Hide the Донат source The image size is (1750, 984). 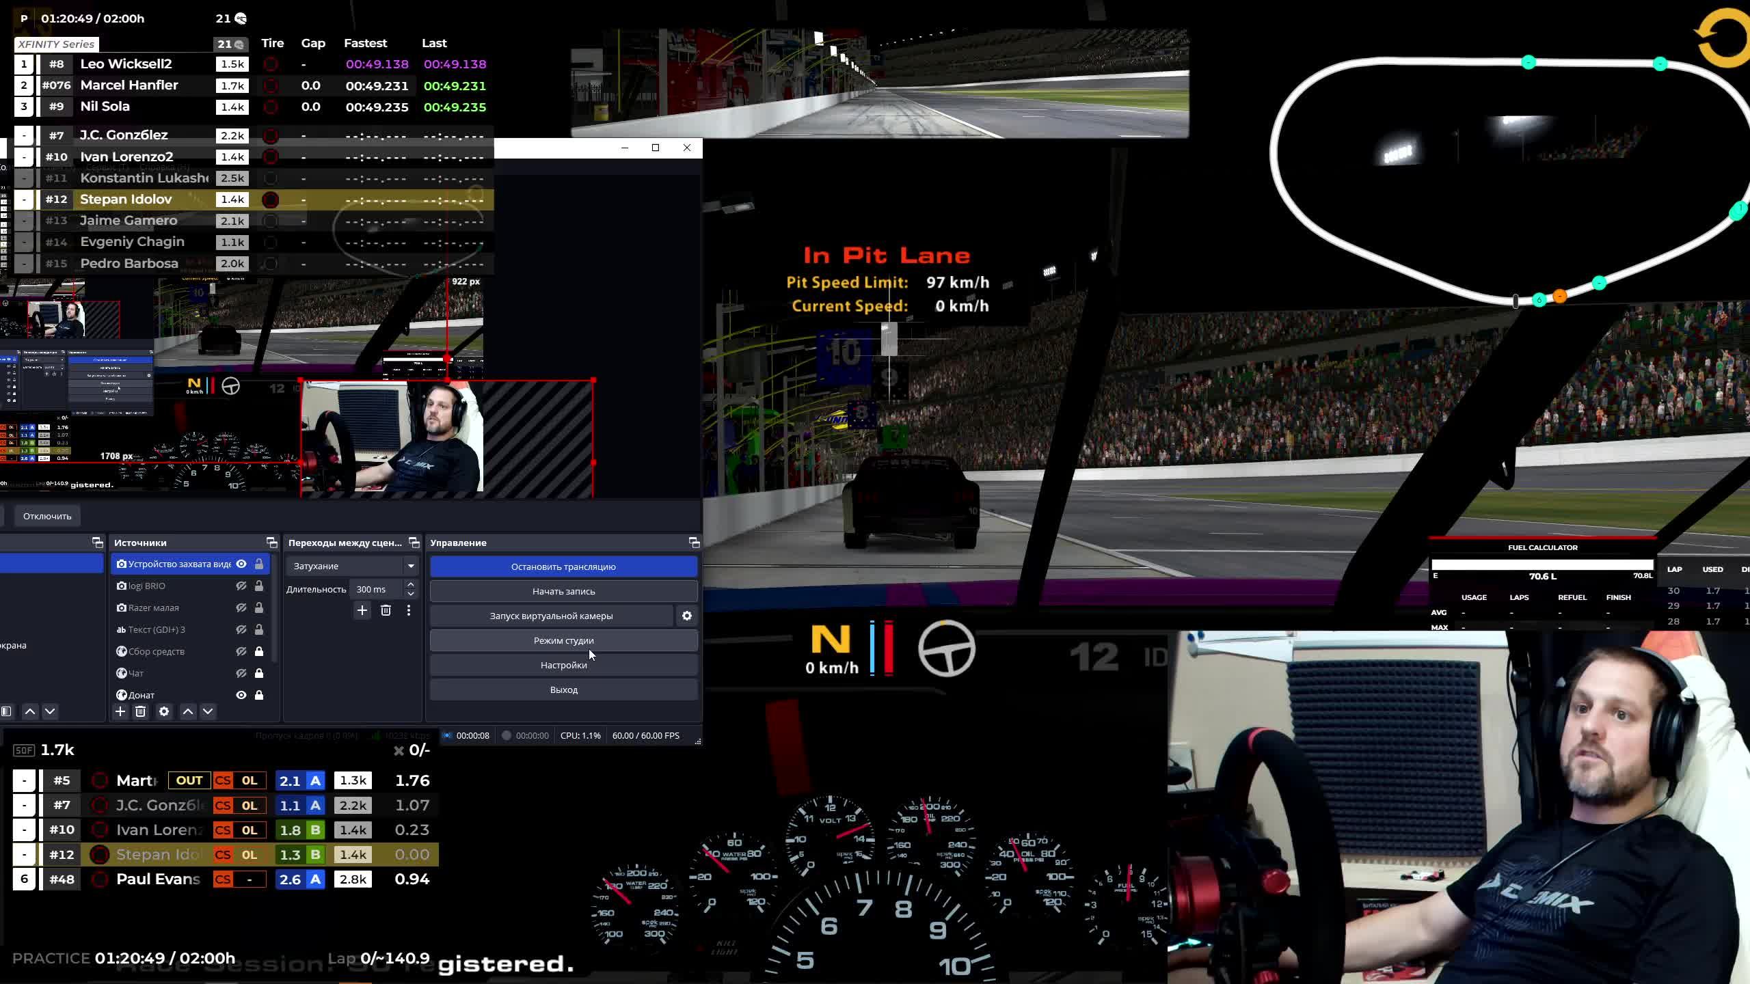point(241,695)
